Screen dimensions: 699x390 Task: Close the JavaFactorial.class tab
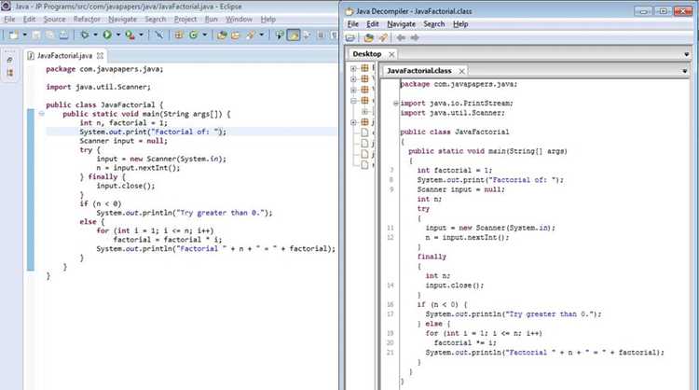coord(462,71)
